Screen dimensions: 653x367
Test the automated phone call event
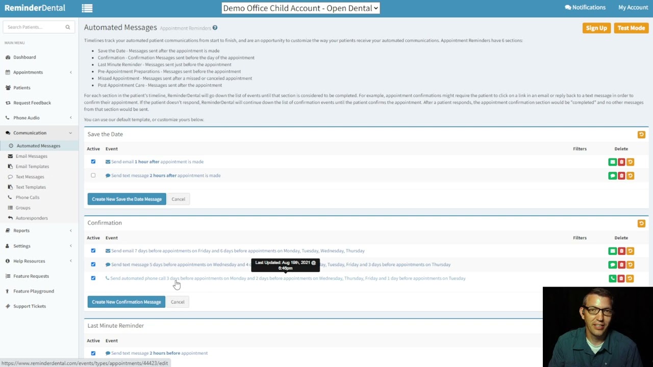click(x=612, y=279)
